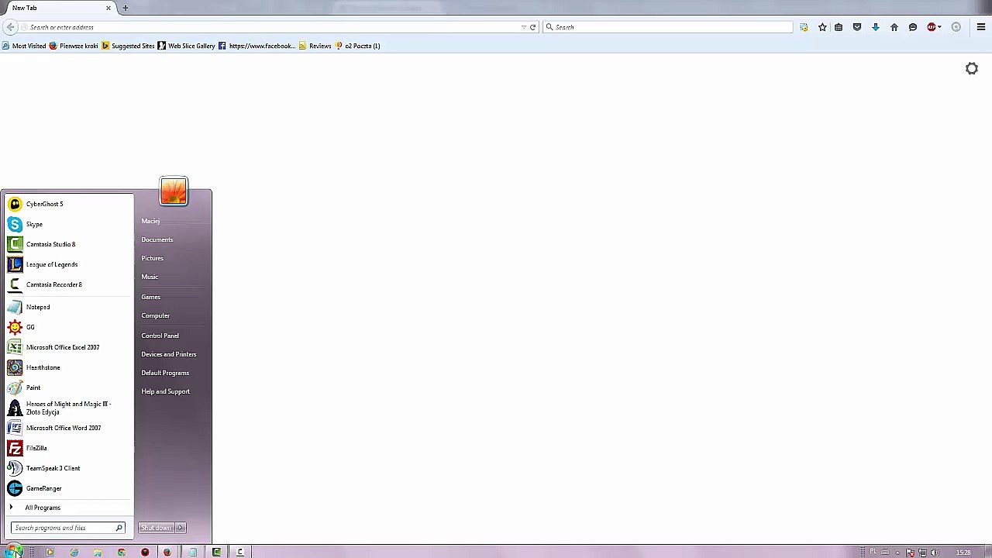
Task: Click the volume icon in system tray
Action: (x=935, y=553)
